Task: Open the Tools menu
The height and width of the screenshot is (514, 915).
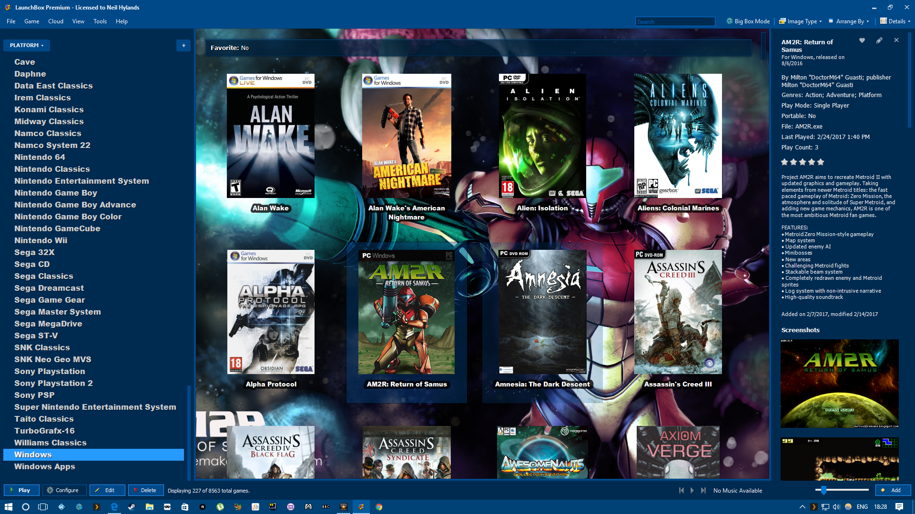Action: (x=100, y=21)
